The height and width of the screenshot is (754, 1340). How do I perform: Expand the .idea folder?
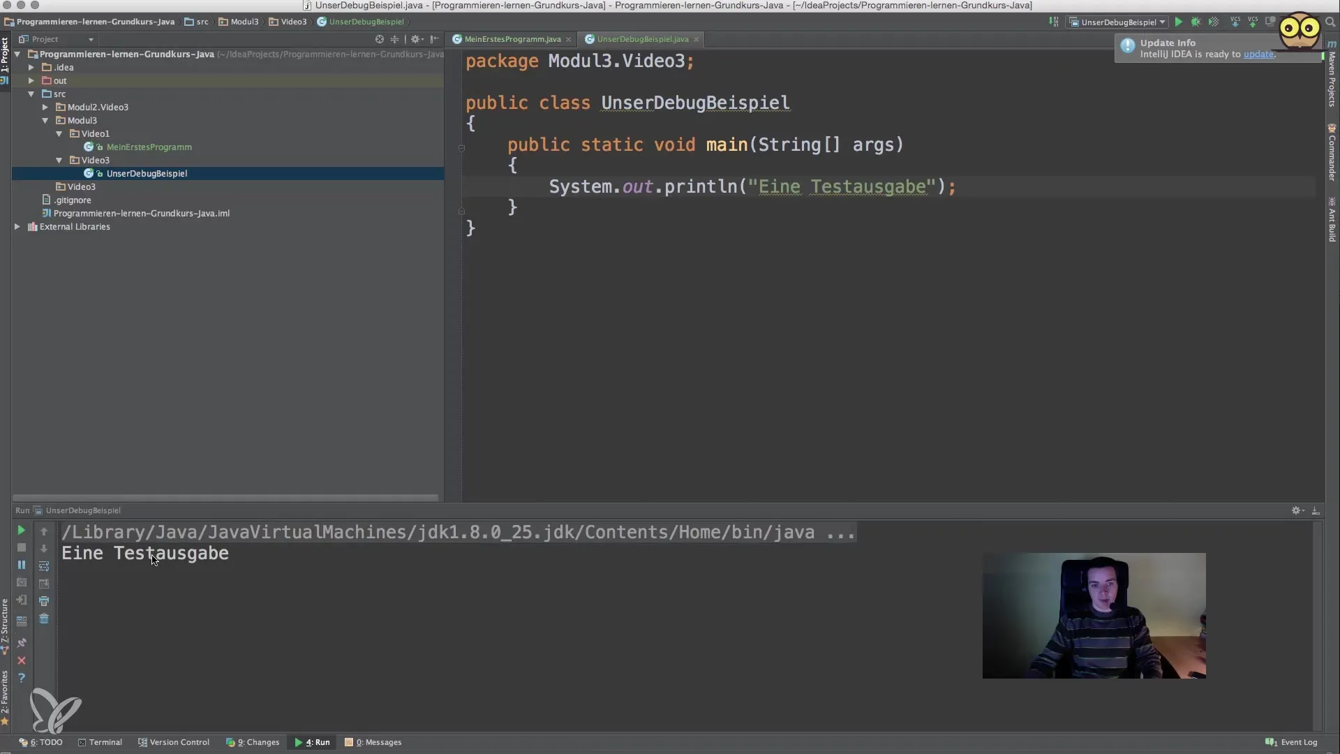[x=31, y=67]
